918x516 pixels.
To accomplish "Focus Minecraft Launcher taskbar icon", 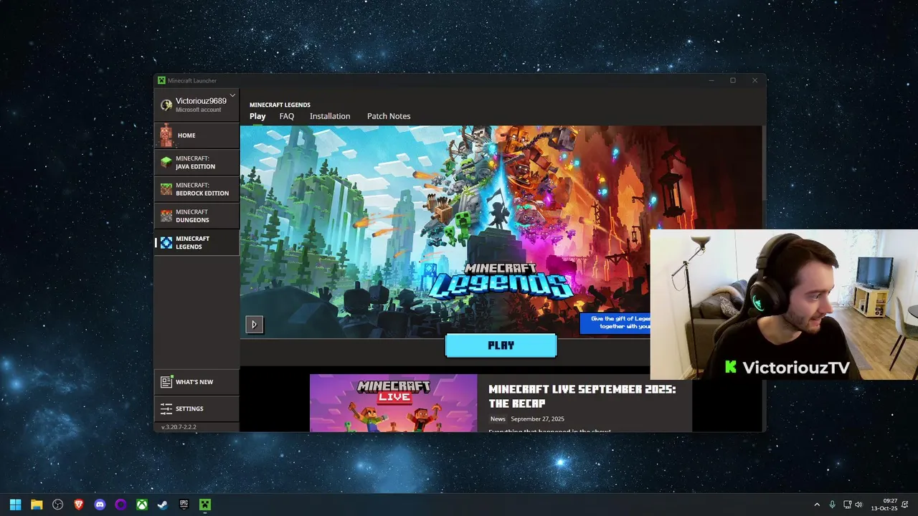I will (205, 505).
